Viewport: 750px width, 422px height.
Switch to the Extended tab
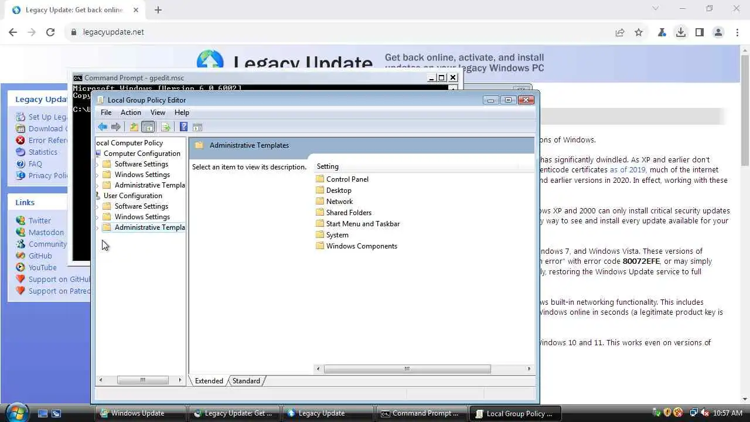pyautogui.click(x=209, y=381)
